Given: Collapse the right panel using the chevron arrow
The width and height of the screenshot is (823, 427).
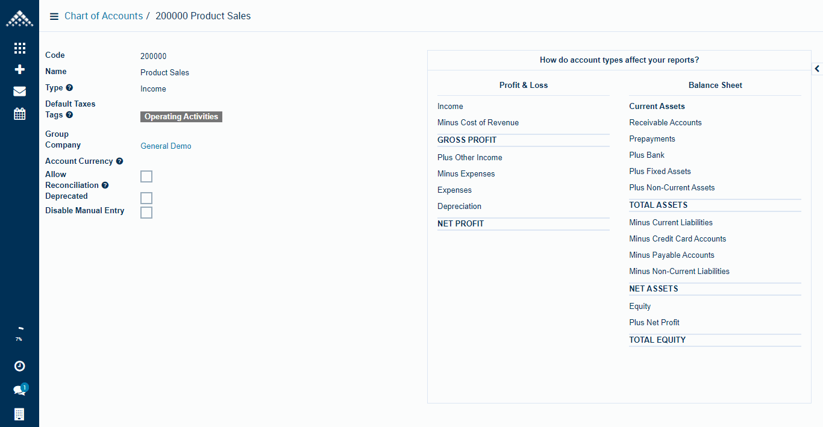Looking at the screenshot, I should tap(817, 69).
